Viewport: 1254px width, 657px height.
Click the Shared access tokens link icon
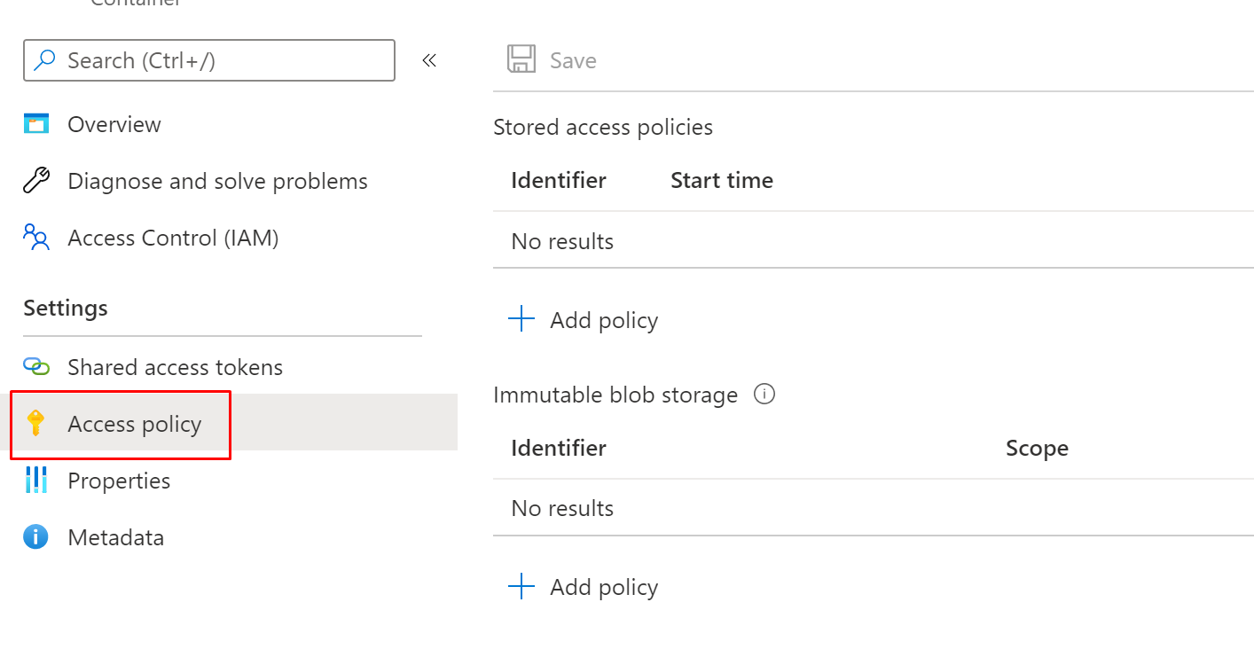coord(35,367)
